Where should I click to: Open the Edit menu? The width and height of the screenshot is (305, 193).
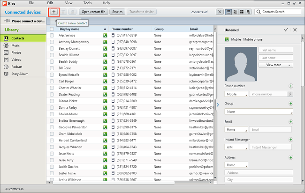coord(50,3)
